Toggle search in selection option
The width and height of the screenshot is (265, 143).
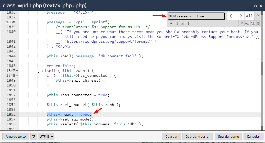(x=258, y=24)
